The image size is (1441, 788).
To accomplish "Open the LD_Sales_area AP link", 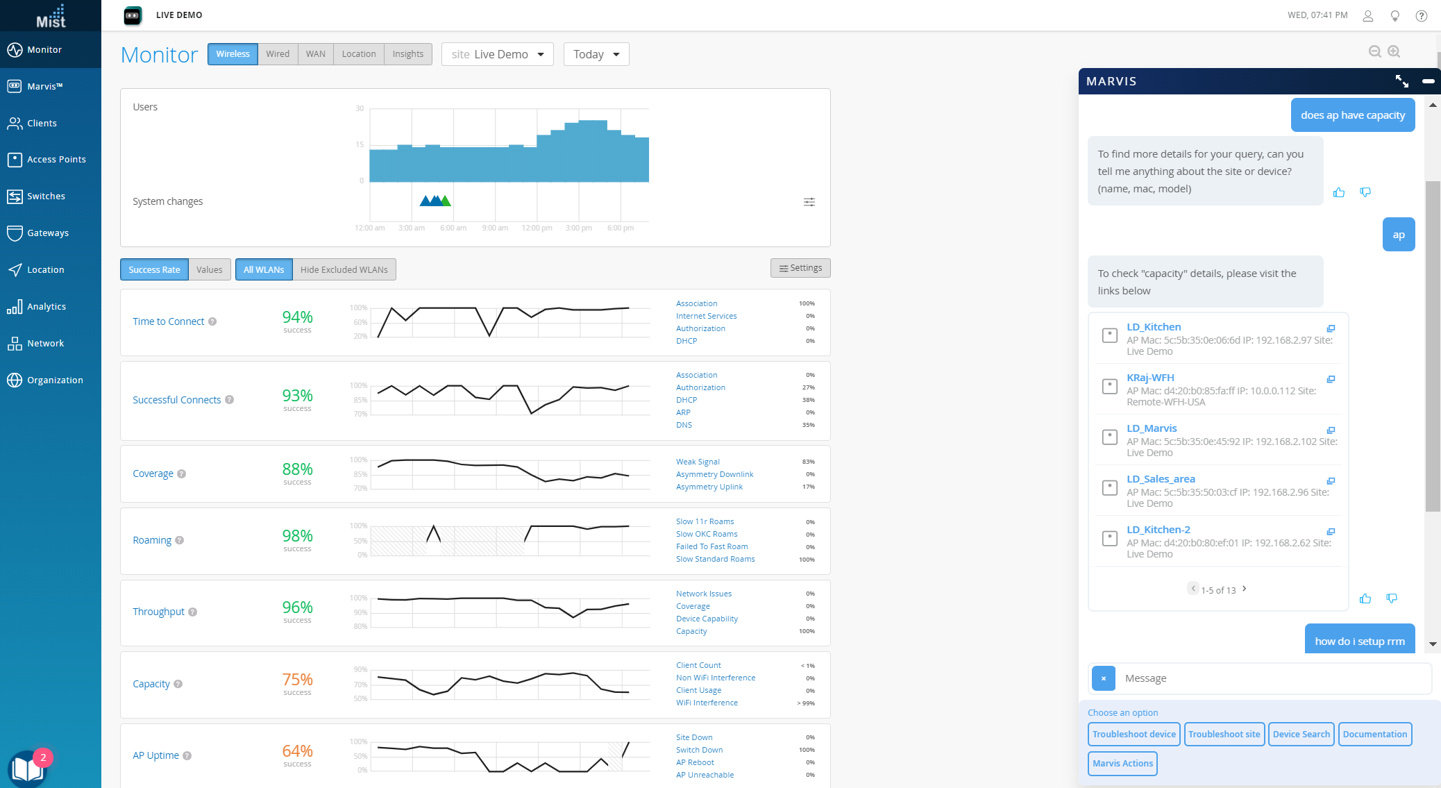I will 1160,479.
